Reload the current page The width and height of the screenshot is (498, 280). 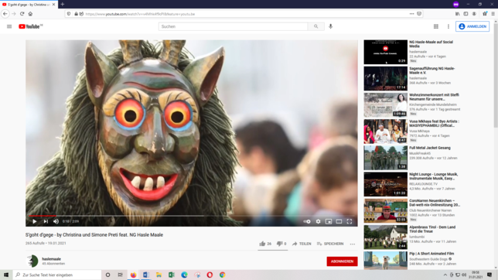tap(22, 14)
